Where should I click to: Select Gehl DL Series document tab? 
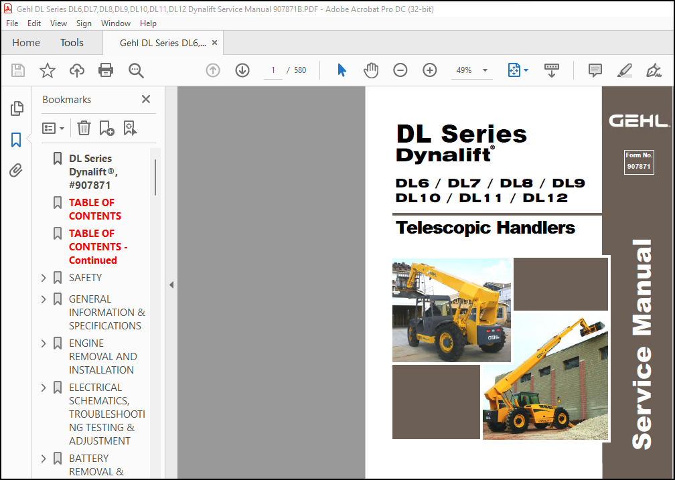point(163,43)
